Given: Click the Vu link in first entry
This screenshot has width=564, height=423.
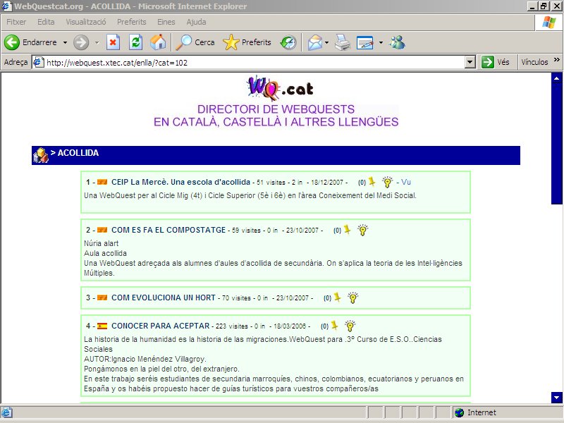Looking at the screenshot, I should (406, 182).
